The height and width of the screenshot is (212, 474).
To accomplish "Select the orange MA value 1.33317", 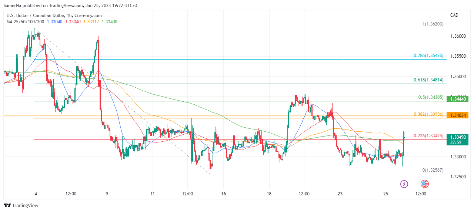I will pos(91,22).
